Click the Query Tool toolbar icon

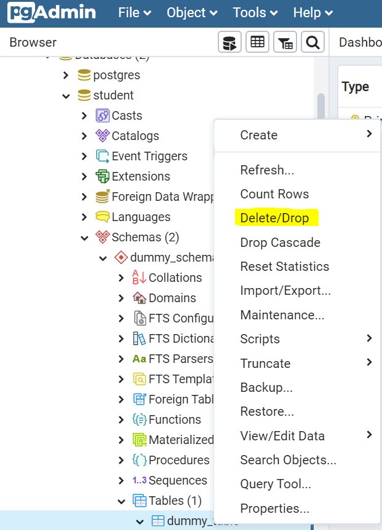coord(229,42)
